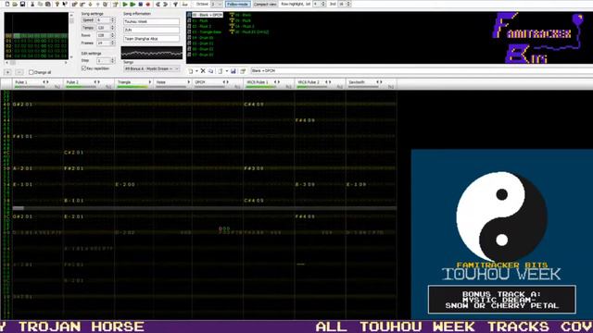
Task: Toggle the Compact view button
Action: (265, 4)
